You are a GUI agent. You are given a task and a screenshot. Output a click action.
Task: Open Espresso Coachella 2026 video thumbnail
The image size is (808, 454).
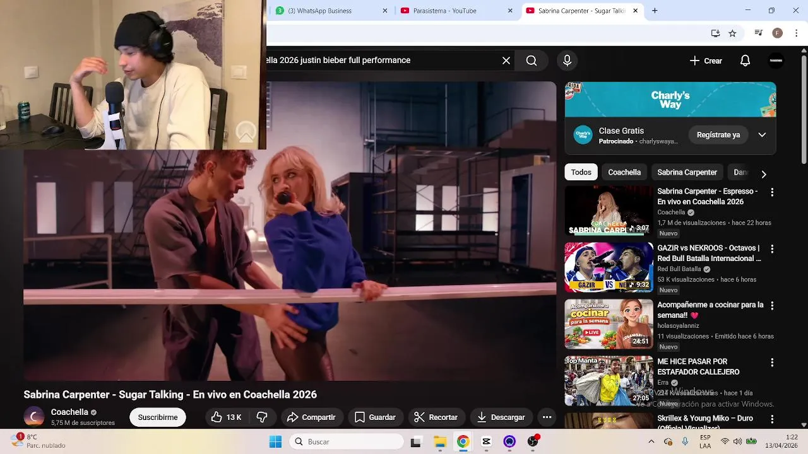click(609, 210)
